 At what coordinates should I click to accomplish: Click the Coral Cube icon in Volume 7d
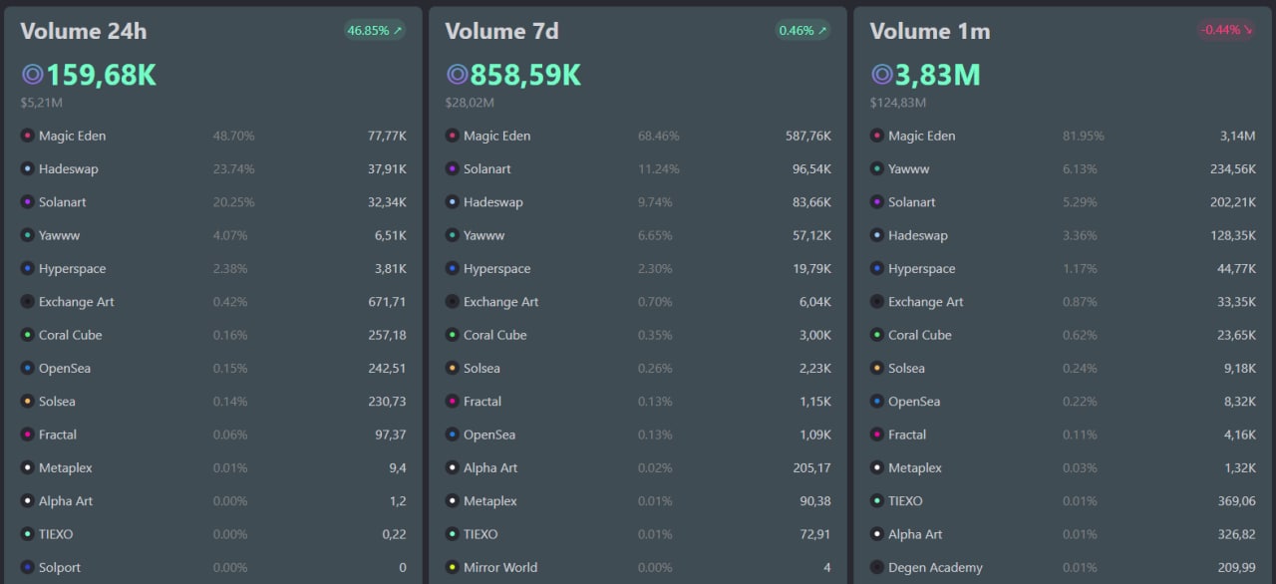click(x=453, y=335)
